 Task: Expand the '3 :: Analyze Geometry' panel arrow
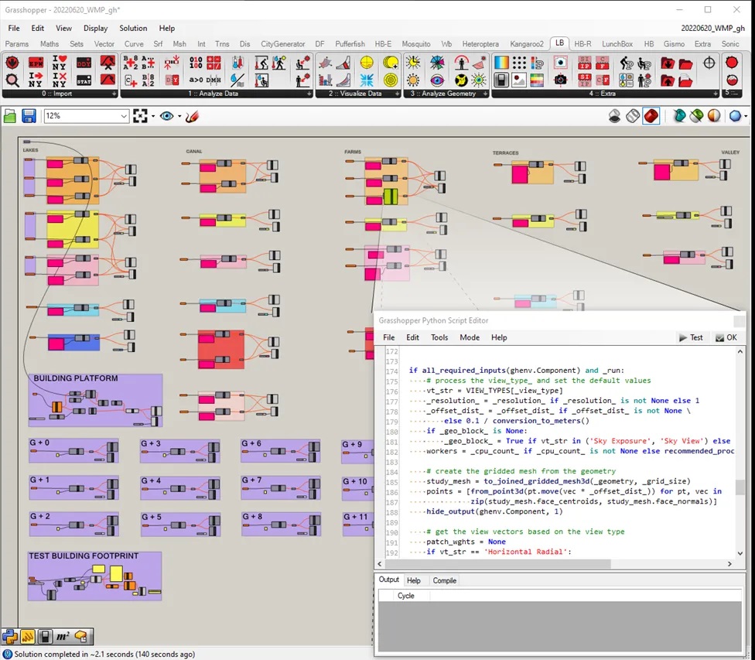pyautogui.click(x=485, y=94)
